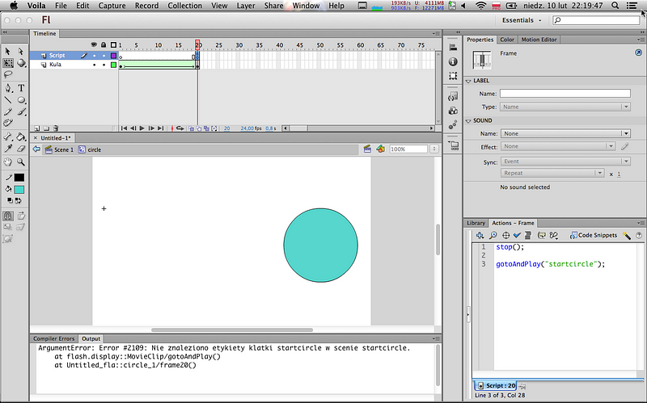The width and height of the screenshot is (647, 403).
Task: Click the New Folder icon in Timeline
Action: [x=46, y=128]
